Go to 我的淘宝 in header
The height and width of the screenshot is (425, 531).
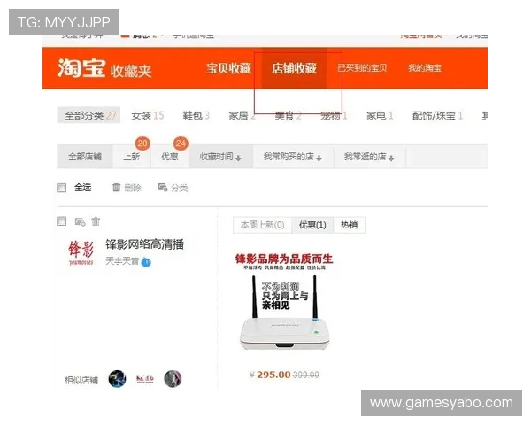click(425, 68)
